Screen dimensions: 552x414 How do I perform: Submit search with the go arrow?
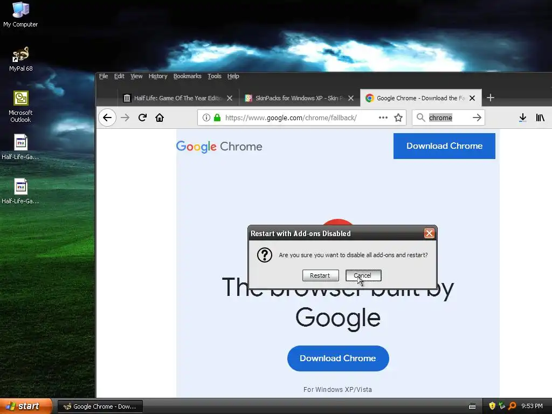point(477,118)
